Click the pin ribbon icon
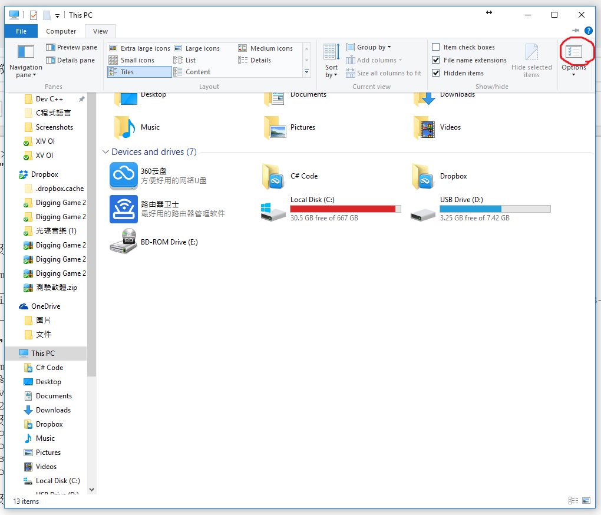This screenshot has width=601, height=515. click(575, 30)
